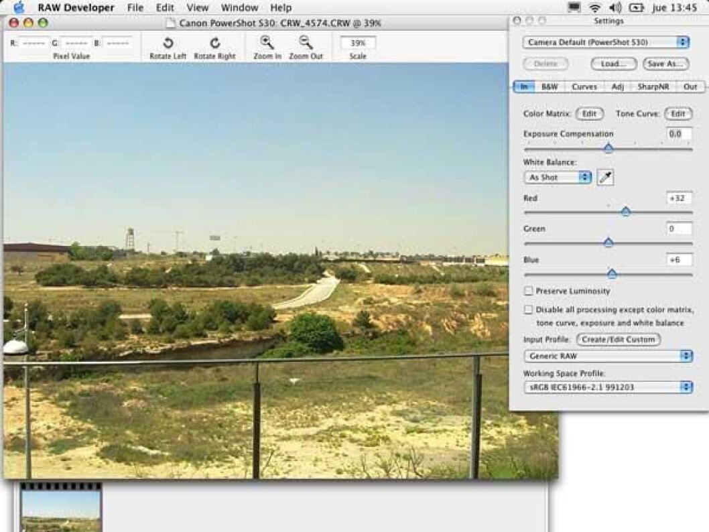709x532 pixels.
Task: Click the Delete button in Settings
Action: (x=545, y=64)
